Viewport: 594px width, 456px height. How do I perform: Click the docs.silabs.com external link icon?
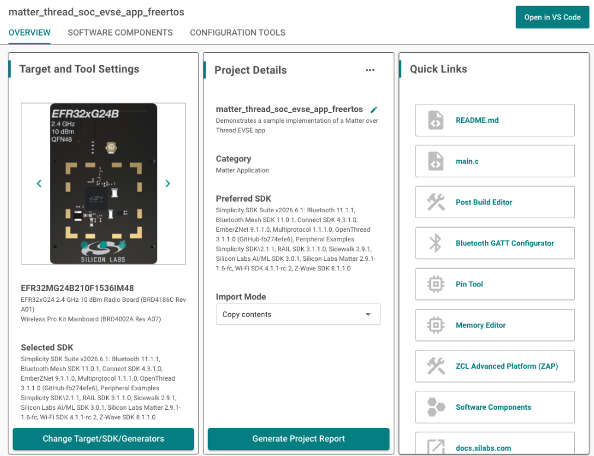click(x=436, y=447)
